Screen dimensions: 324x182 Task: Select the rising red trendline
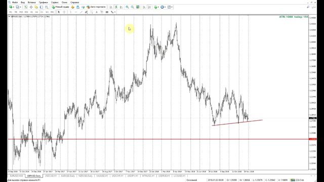(237, 122)
